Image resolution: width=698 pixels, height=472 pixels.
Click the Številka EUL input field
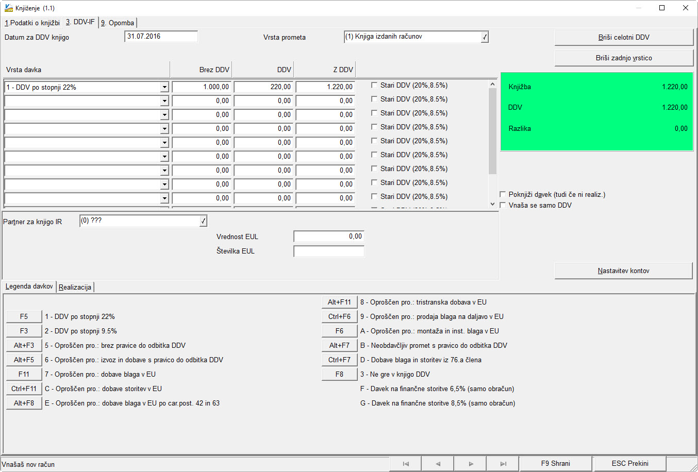tap(329, 251)
